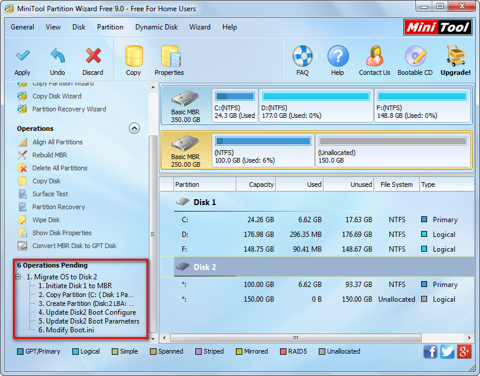Image resolution: width=480 pixels, height=376 pixels.
Task: Click the horizontal scrollbar thumb in partition list
Action: [296, 338]
